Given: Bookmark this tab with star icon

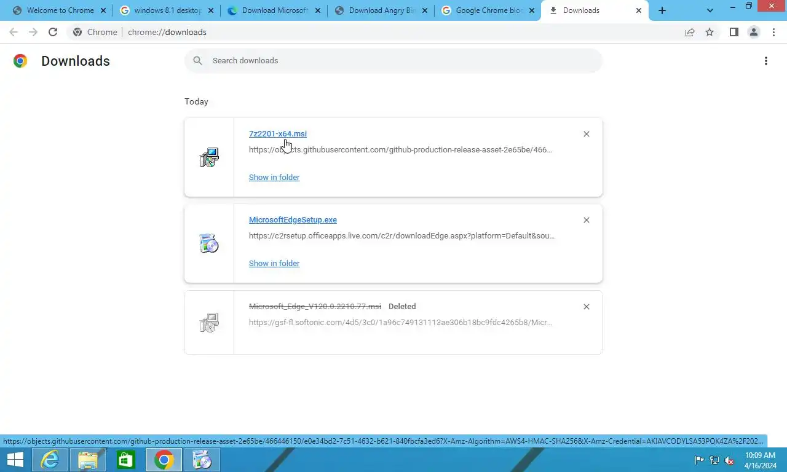Looking at the screenshot, I should coord(710,32).
